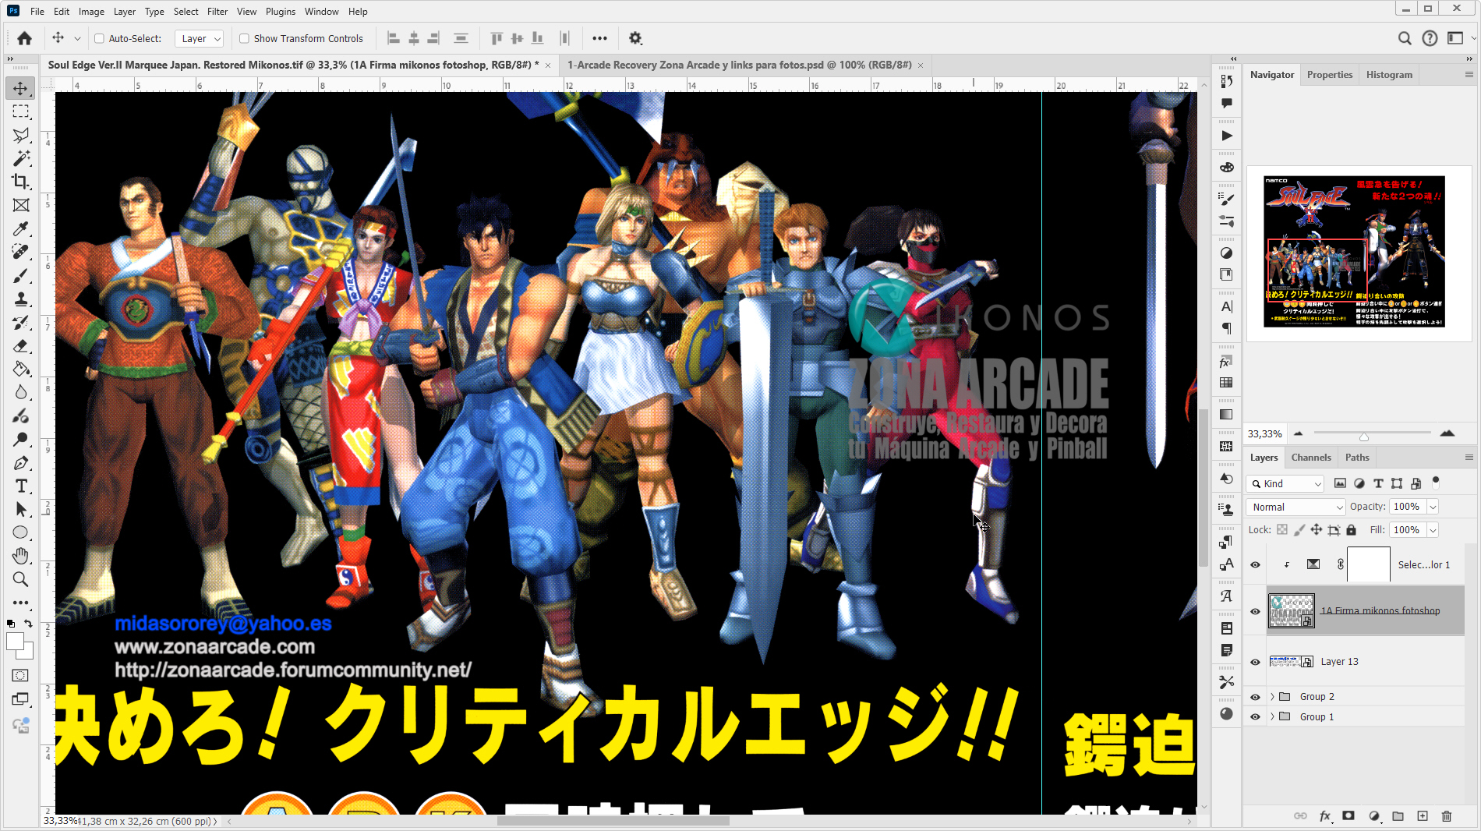The image size is (1481, 831).
Task: Enable the Auto-Select checkbox
Action: coord(99,38)
